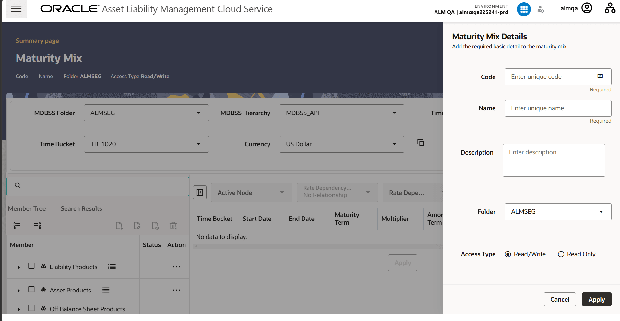Click the view document icon
This screenshot has width=620, height=321.
tap(155, 226)
